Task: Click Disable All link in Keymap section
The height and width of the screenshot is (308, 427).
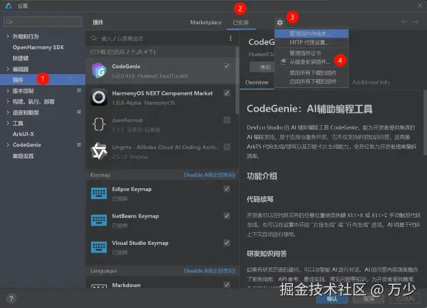Action: 209,175
